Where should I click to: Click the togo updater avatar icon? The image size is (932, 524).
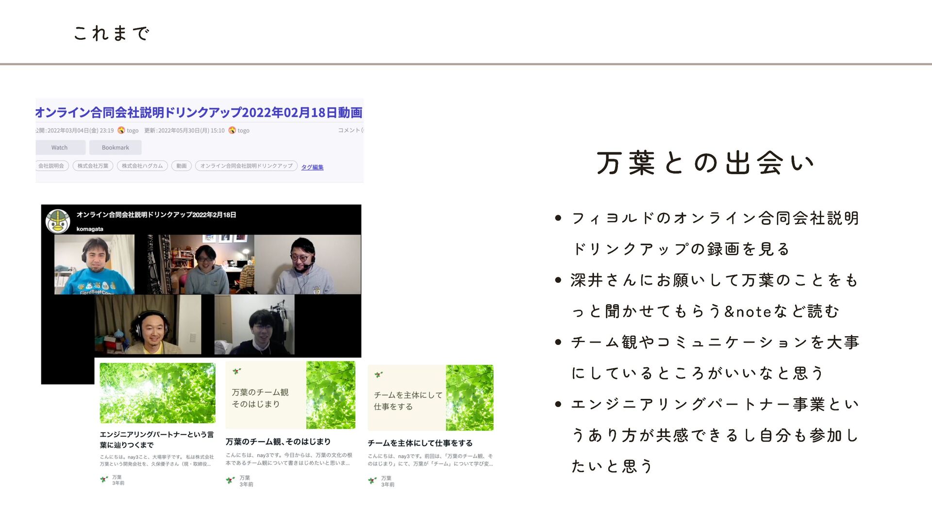(x=232, y=130)
